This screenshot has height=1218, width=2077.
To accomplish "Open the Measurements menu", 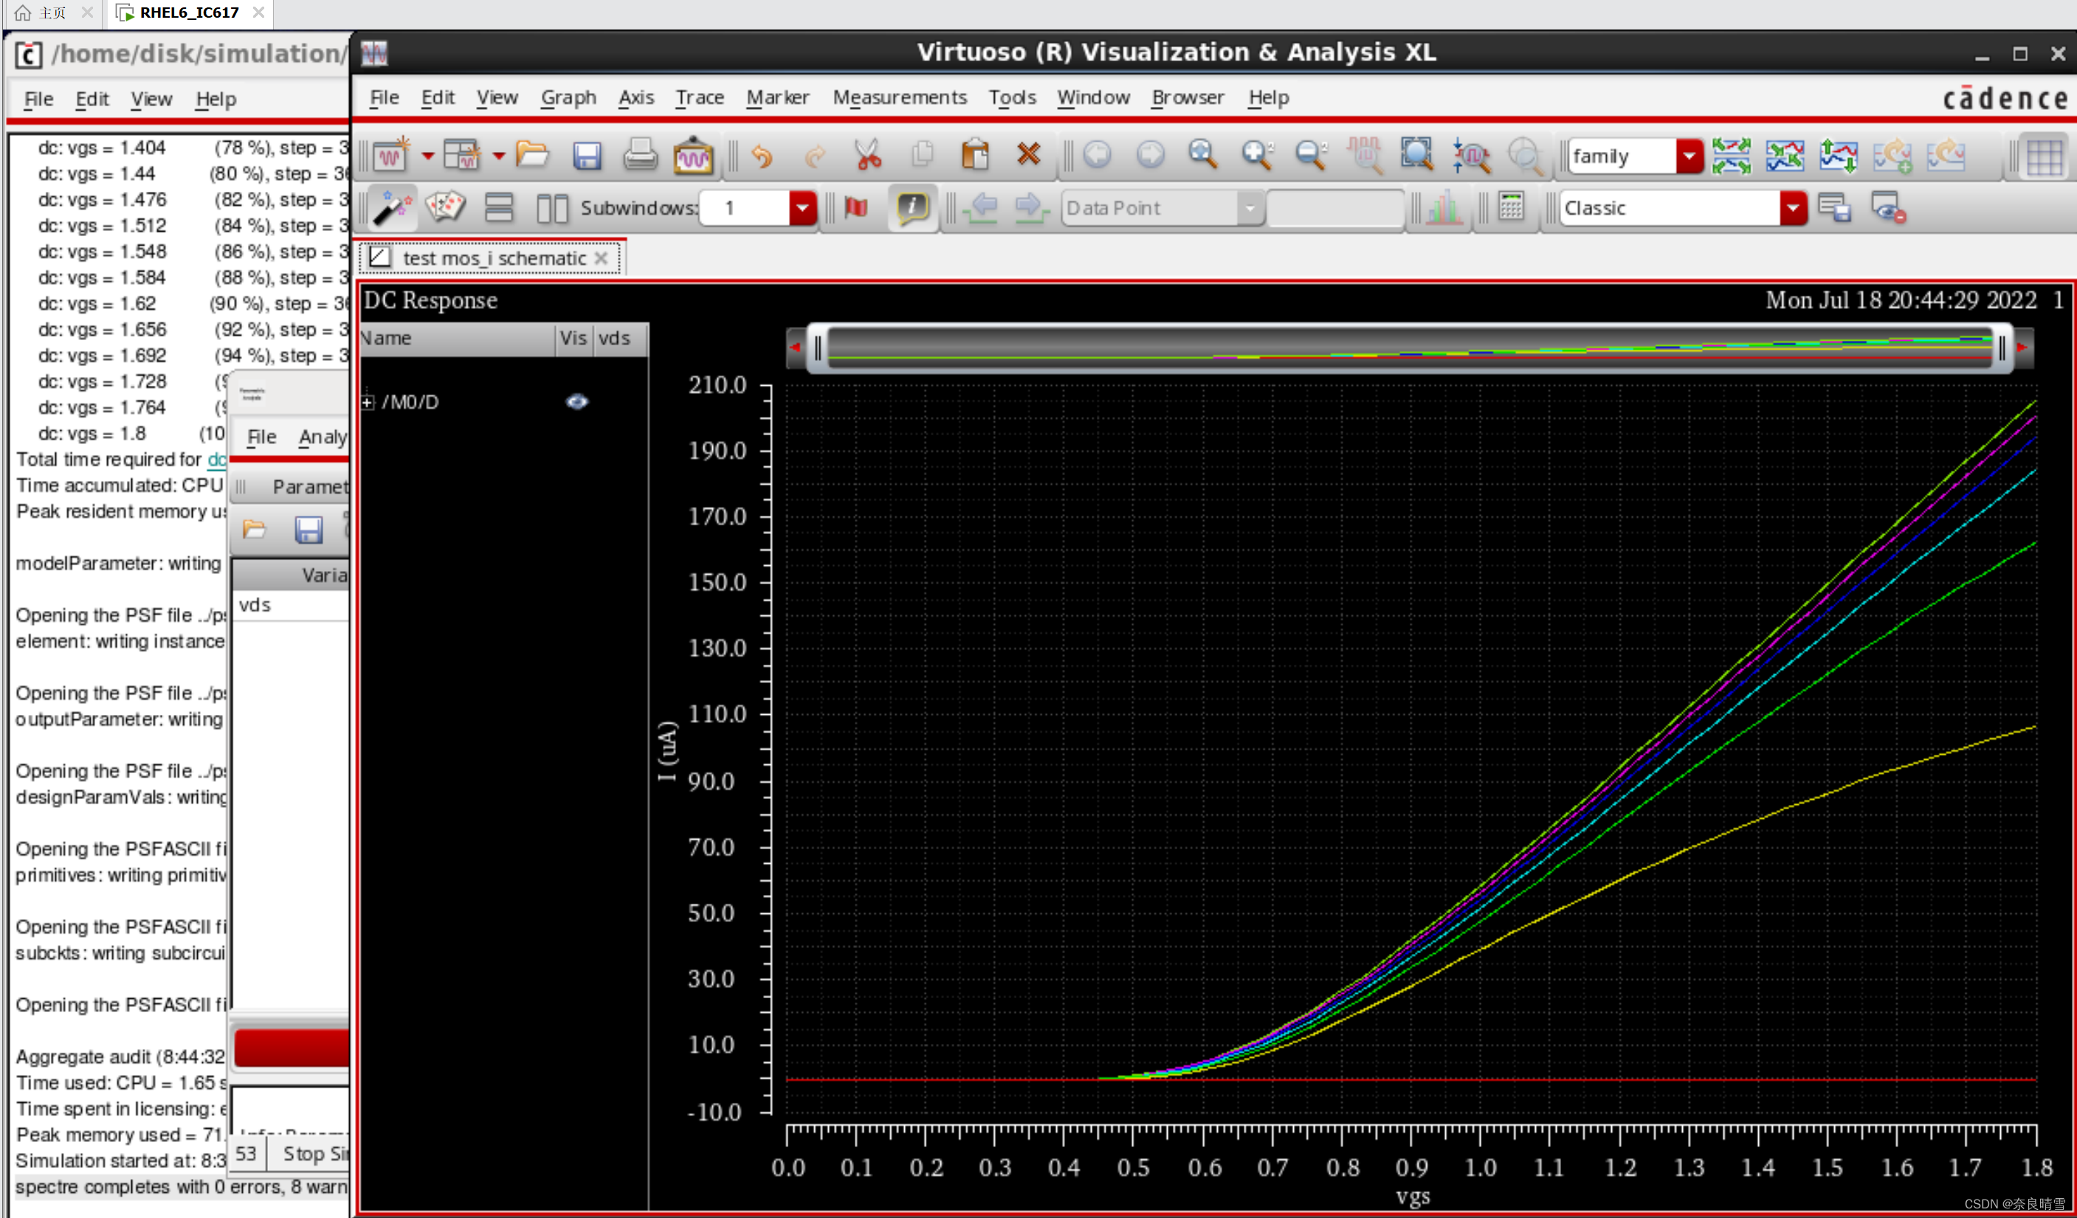I will [898, 98].
